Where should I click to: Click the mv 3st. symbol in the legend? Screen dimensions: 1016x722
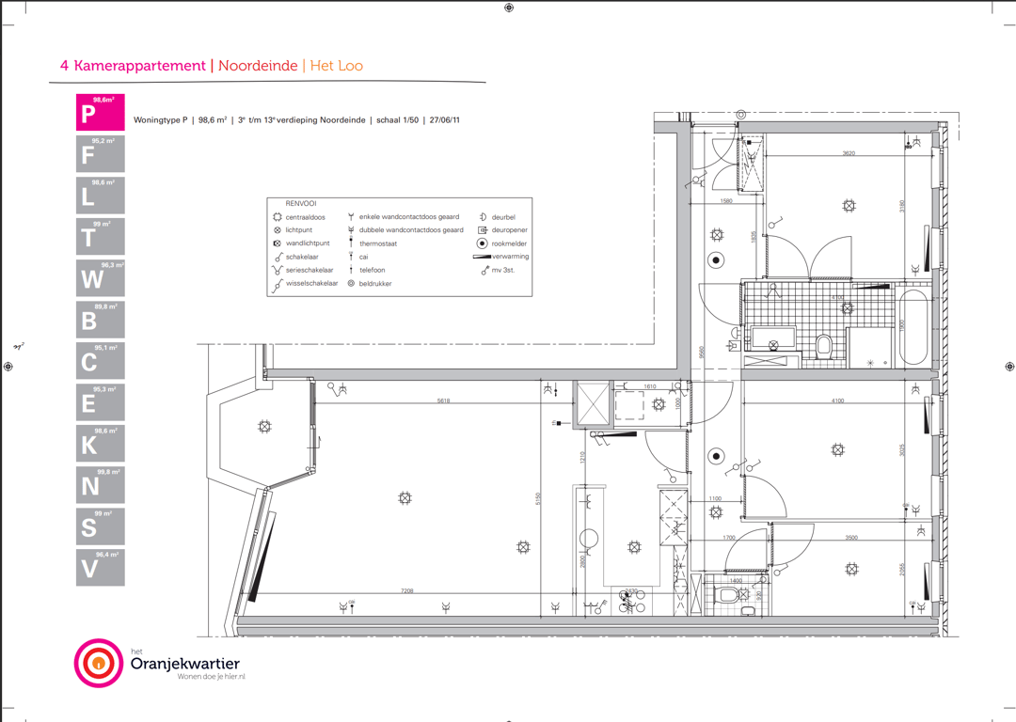click(484, 271)
